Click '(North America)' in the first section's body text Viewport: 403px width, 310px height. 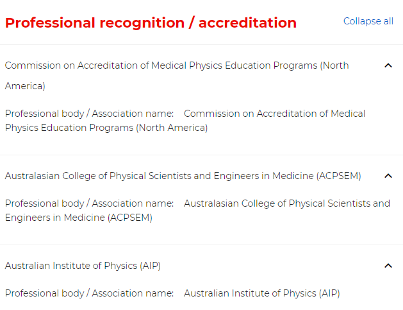[172, 128]
